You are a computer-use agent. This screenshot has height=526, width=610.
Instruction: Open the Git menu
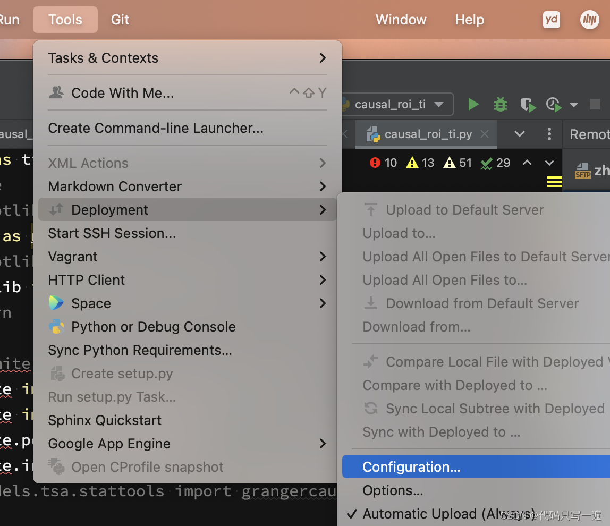[x=119, y=20]
